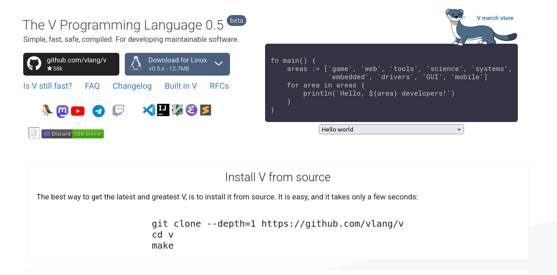Open the Built in V link
The width and height of the screenshot is (557, 275).
point(181,86)
